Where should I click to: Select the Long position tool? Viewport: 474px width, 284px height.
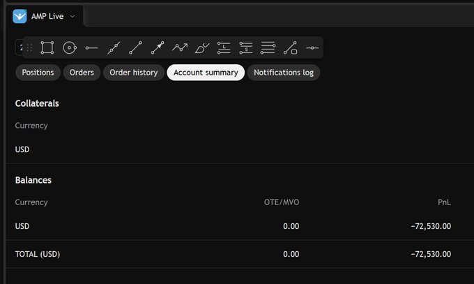coord(224,48)
